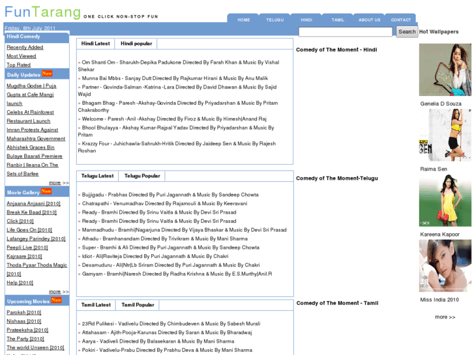
Task: Click more link under Hot Wallpapers
Action: click(x=445, y=317)
